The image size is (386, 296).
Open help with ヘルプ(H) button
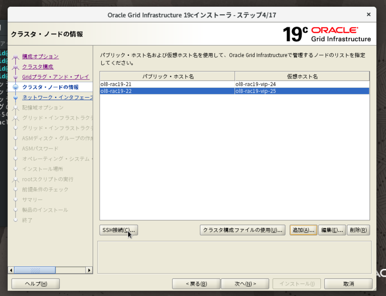tap(36, 284)
